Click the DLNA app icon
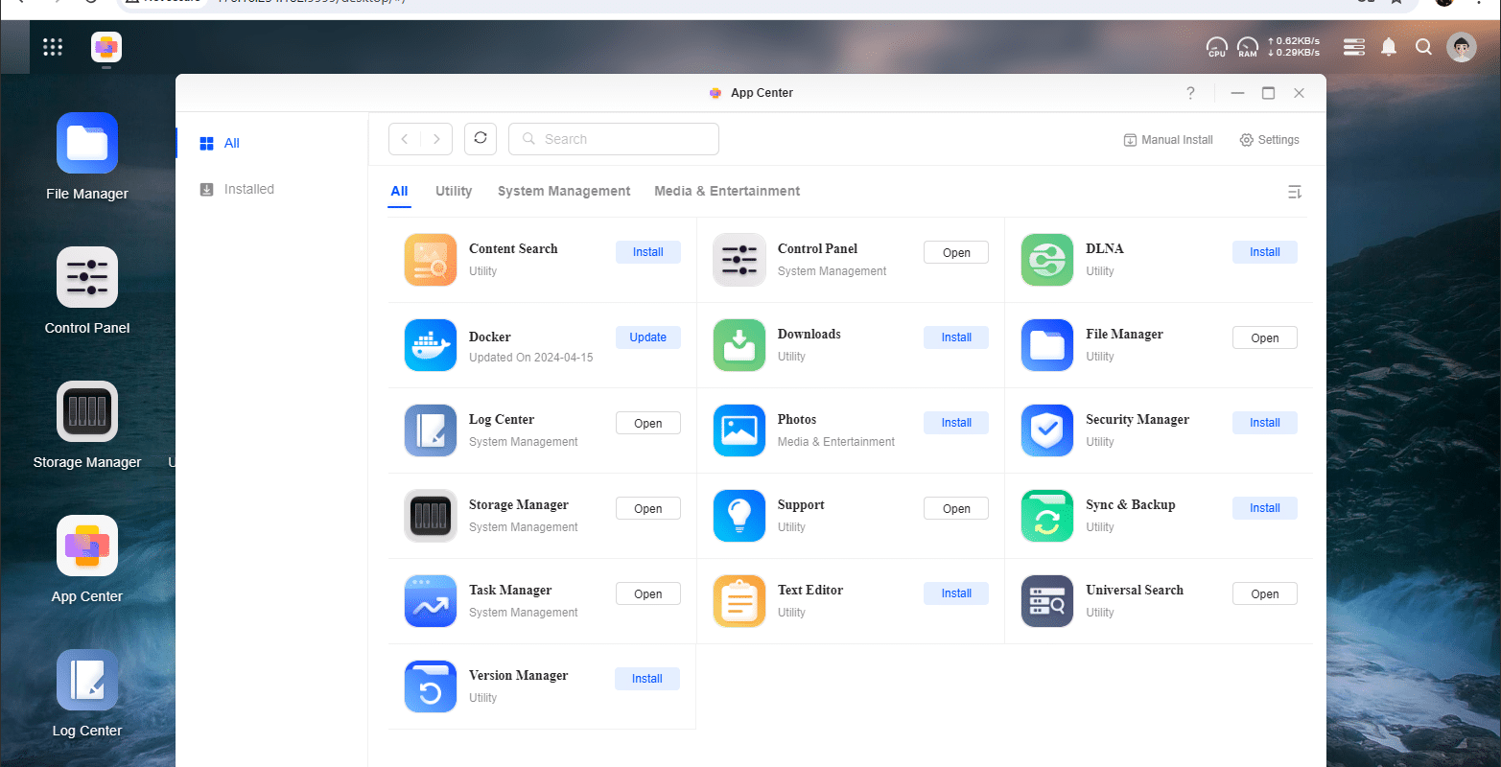 tap(1047, 260)
